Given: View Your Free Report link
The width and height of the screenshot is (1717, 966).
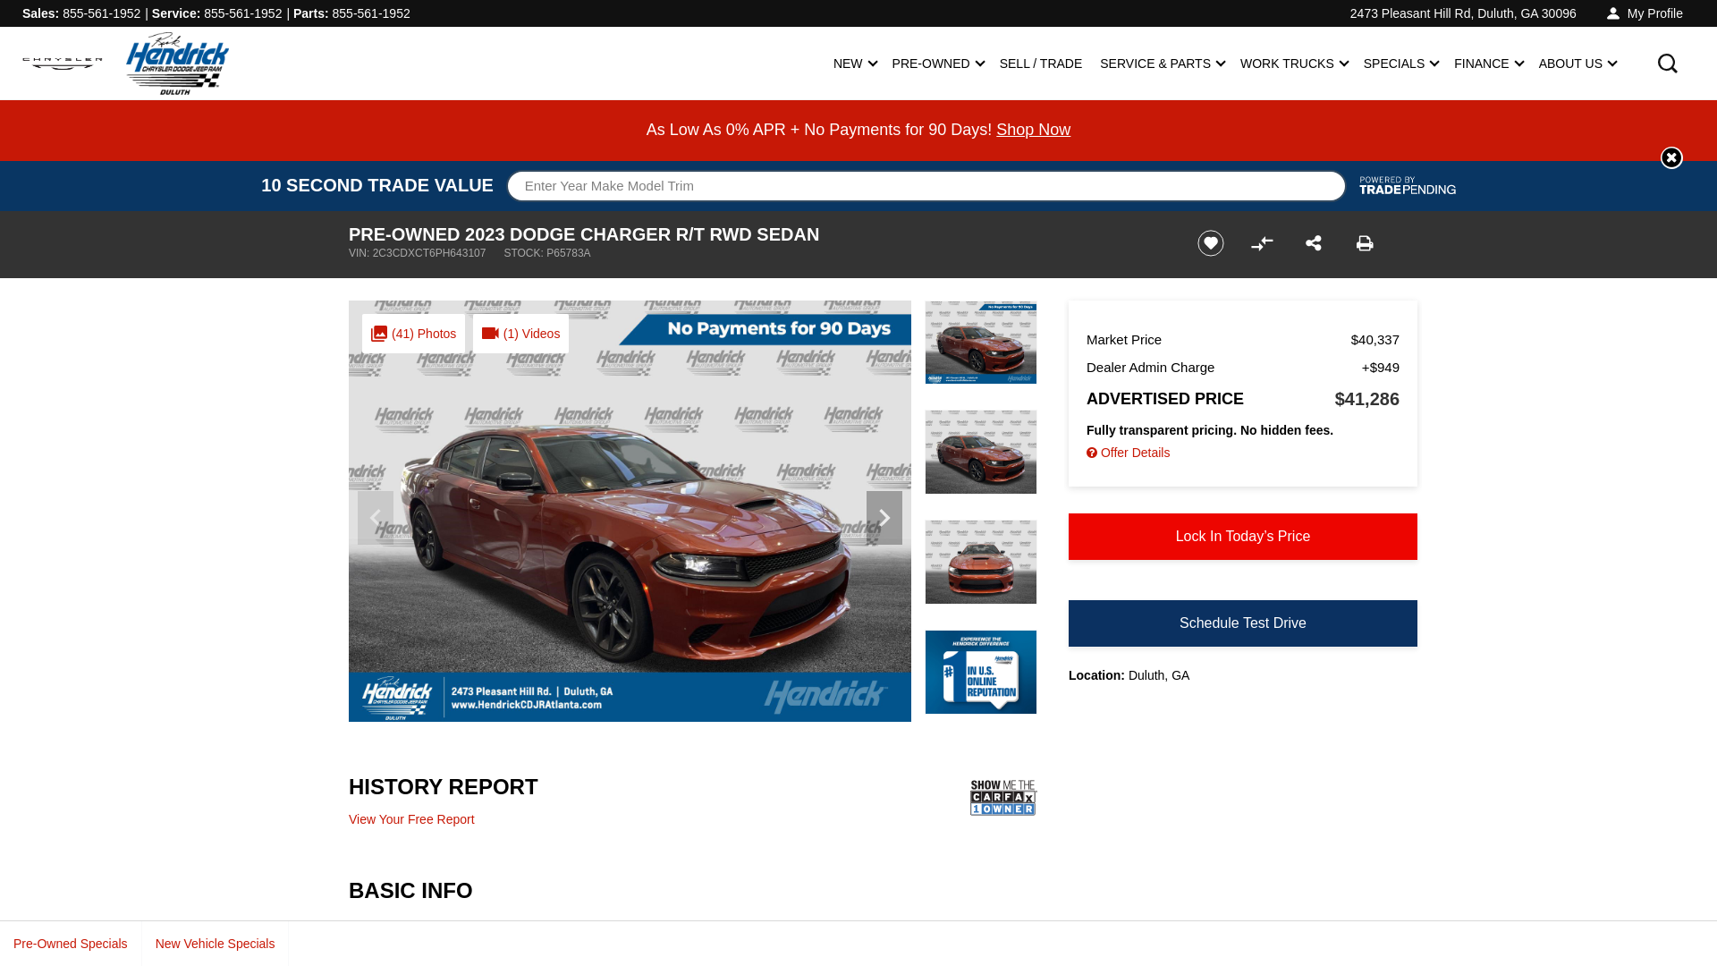Looking at the screenshot, I should tap(411, 819).
